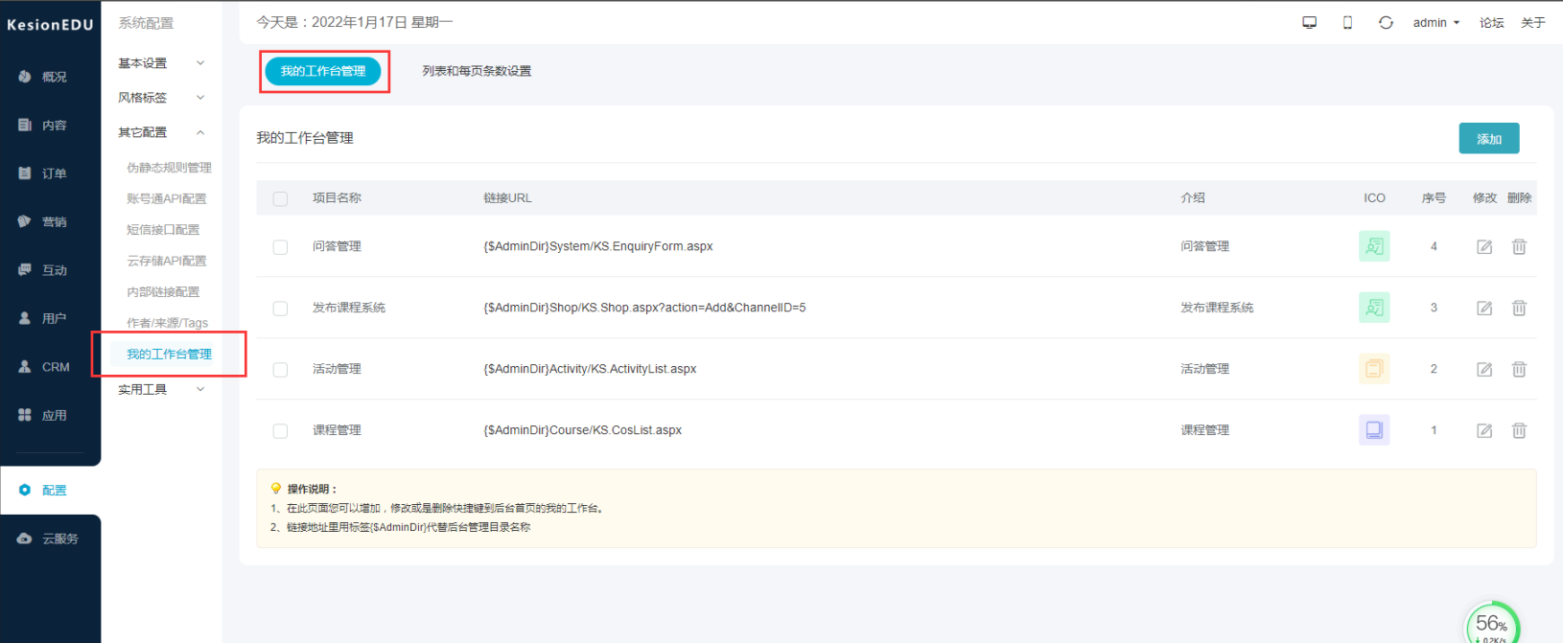
Task: Open the 订单 section in left sidebar
Action: [x=44, y=173]
